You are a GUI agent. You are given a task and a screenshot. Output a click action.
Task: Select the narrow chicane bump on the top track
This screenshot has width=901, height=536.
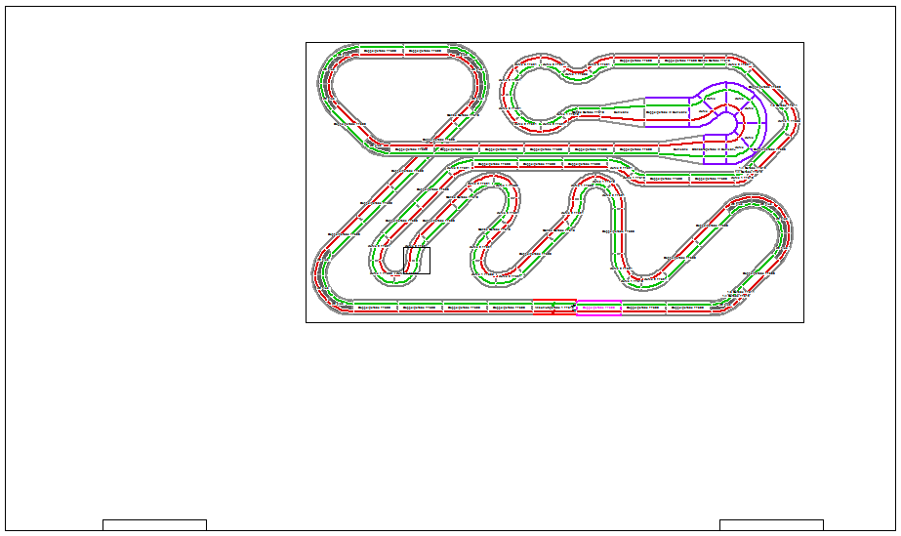[x=582, y=69]
